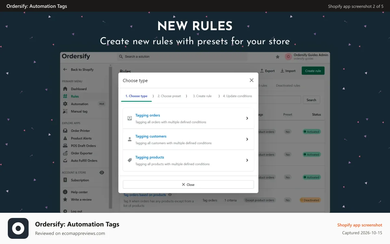Click the Subscription dollar icon
This screenshot has height=244, width=390.
(65, 180)
